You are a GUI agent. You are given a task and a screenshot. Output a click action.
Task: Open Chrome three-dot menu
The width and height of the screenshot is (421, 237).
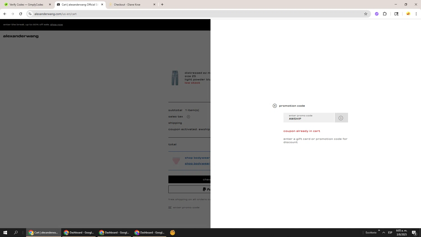click(x=416, y=14)
